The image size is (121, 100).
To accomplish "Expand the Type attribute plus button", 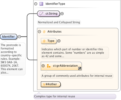I will [x=59, y=41].
